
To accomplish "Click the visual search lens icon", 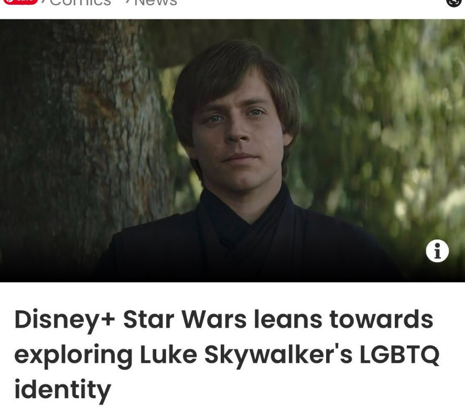I will tap(454, 2).
